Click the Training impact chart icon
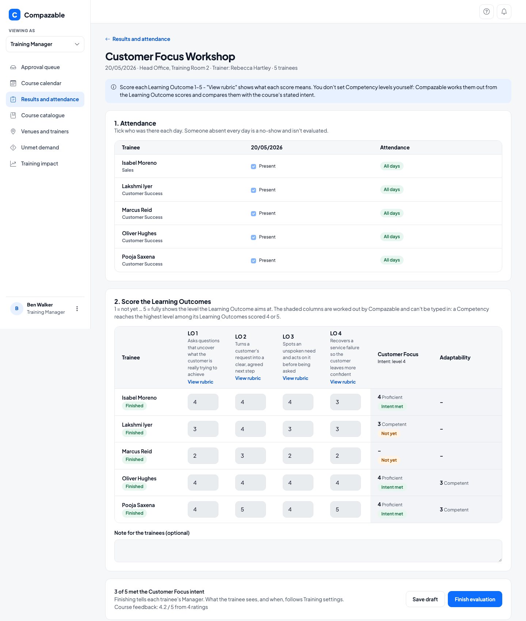 13,164
